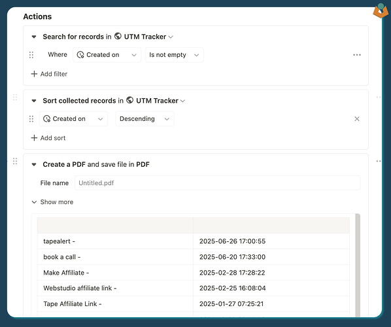Click the Create a PDF block drag handle
The height and width of the screenshot is (327, 391).
click(15, 161)
